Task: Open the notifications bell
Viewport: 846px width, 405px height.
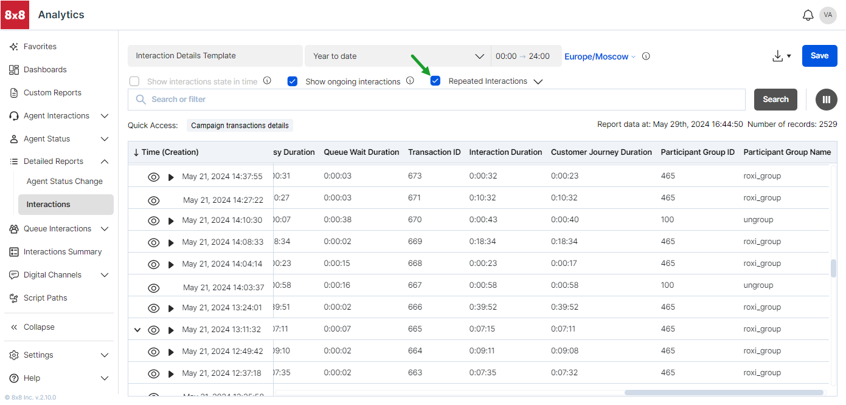Action: 808,15
